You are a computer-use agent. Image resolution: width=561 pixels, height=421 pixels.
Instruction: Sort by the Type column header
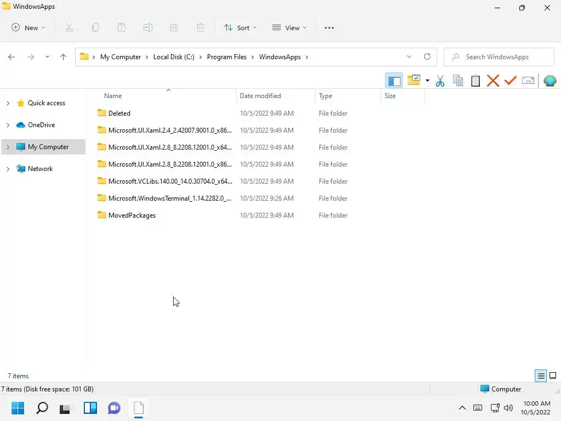coord(325,96)
